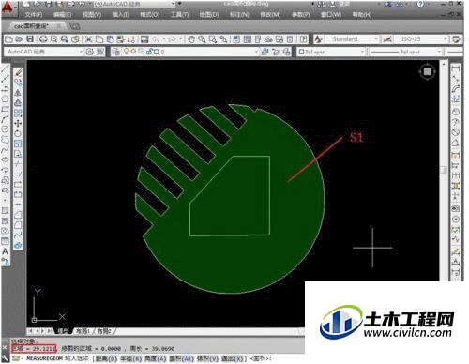This screenshot has width=469, height=364.
Task: Expand the Undo history dropdown arrow
Action: coord(163,39)
